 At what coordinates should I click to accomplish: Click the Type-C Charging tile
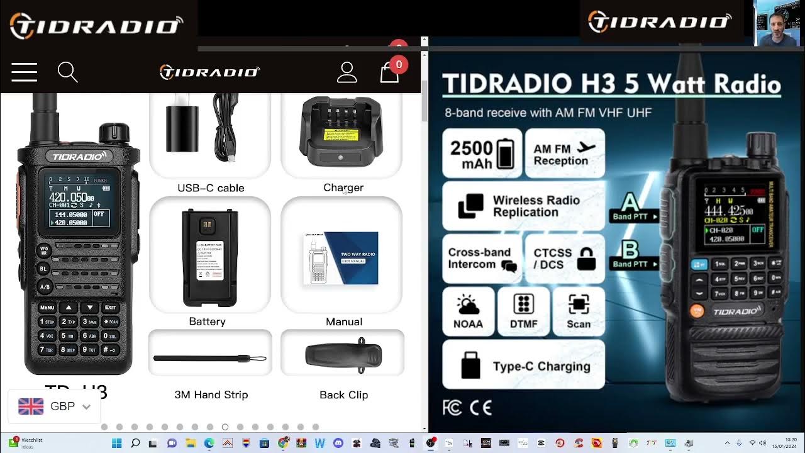(523, 364)
